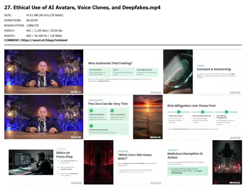Click 'Risk Mitigation: Ask These First' heading
246x189 pixels.
point(191,106)
